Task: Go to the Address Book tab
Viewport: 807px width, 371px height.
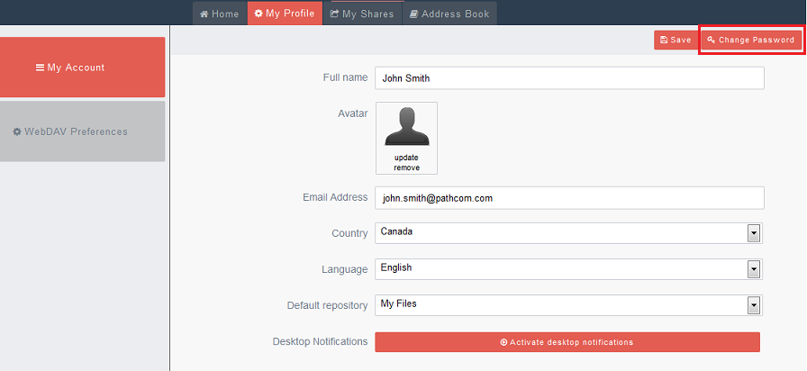Action: [449, 14]
